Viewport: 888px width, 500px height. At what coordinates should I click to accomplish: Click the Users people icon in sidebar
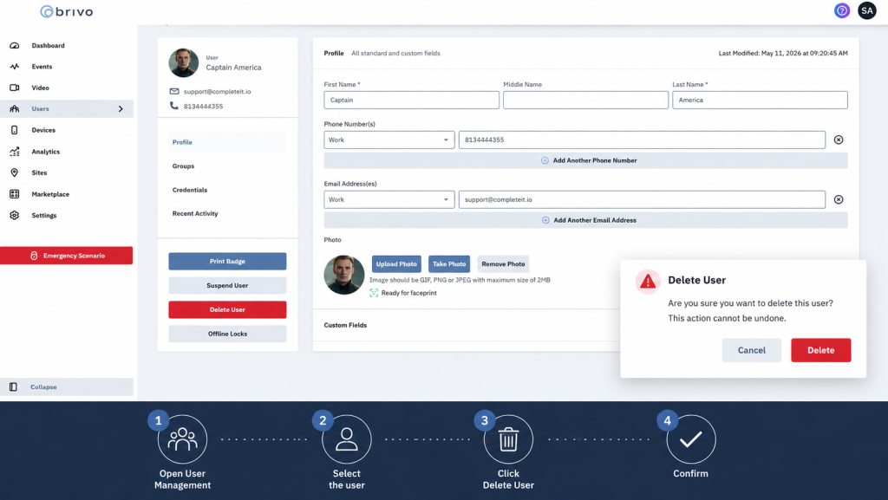(14, 108)
